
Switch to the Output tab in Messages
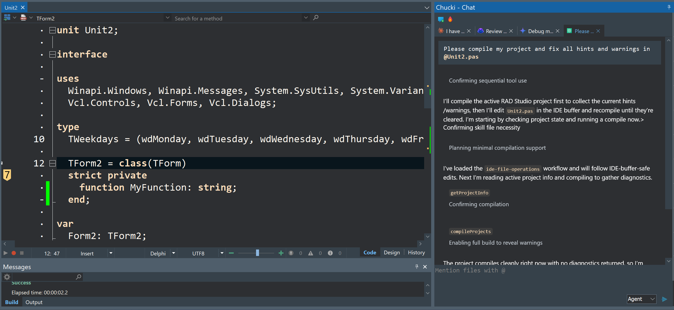(34, 302)
